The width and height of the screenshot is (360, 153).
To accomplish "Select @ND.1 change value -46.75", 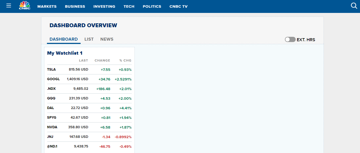I will (105, 146).
